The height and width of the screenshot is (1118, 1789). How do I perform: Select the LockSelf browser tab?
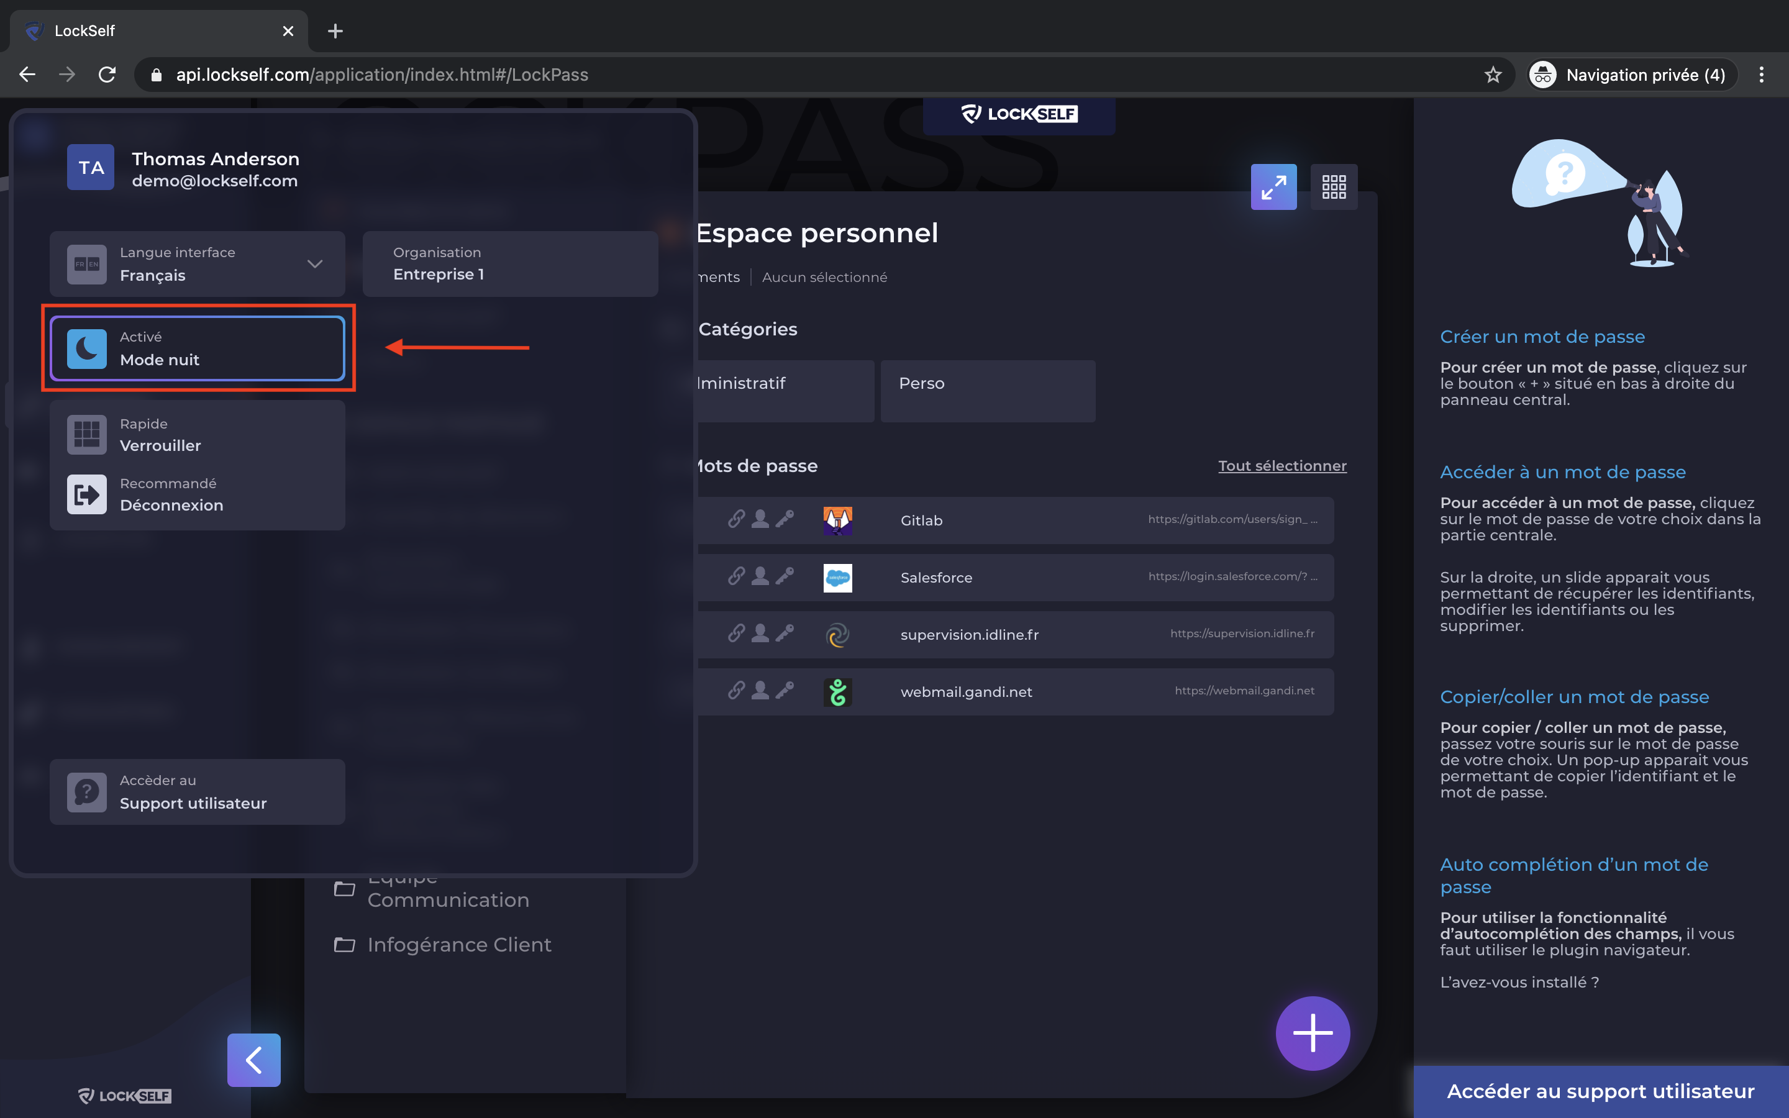[x=159, y=31]
